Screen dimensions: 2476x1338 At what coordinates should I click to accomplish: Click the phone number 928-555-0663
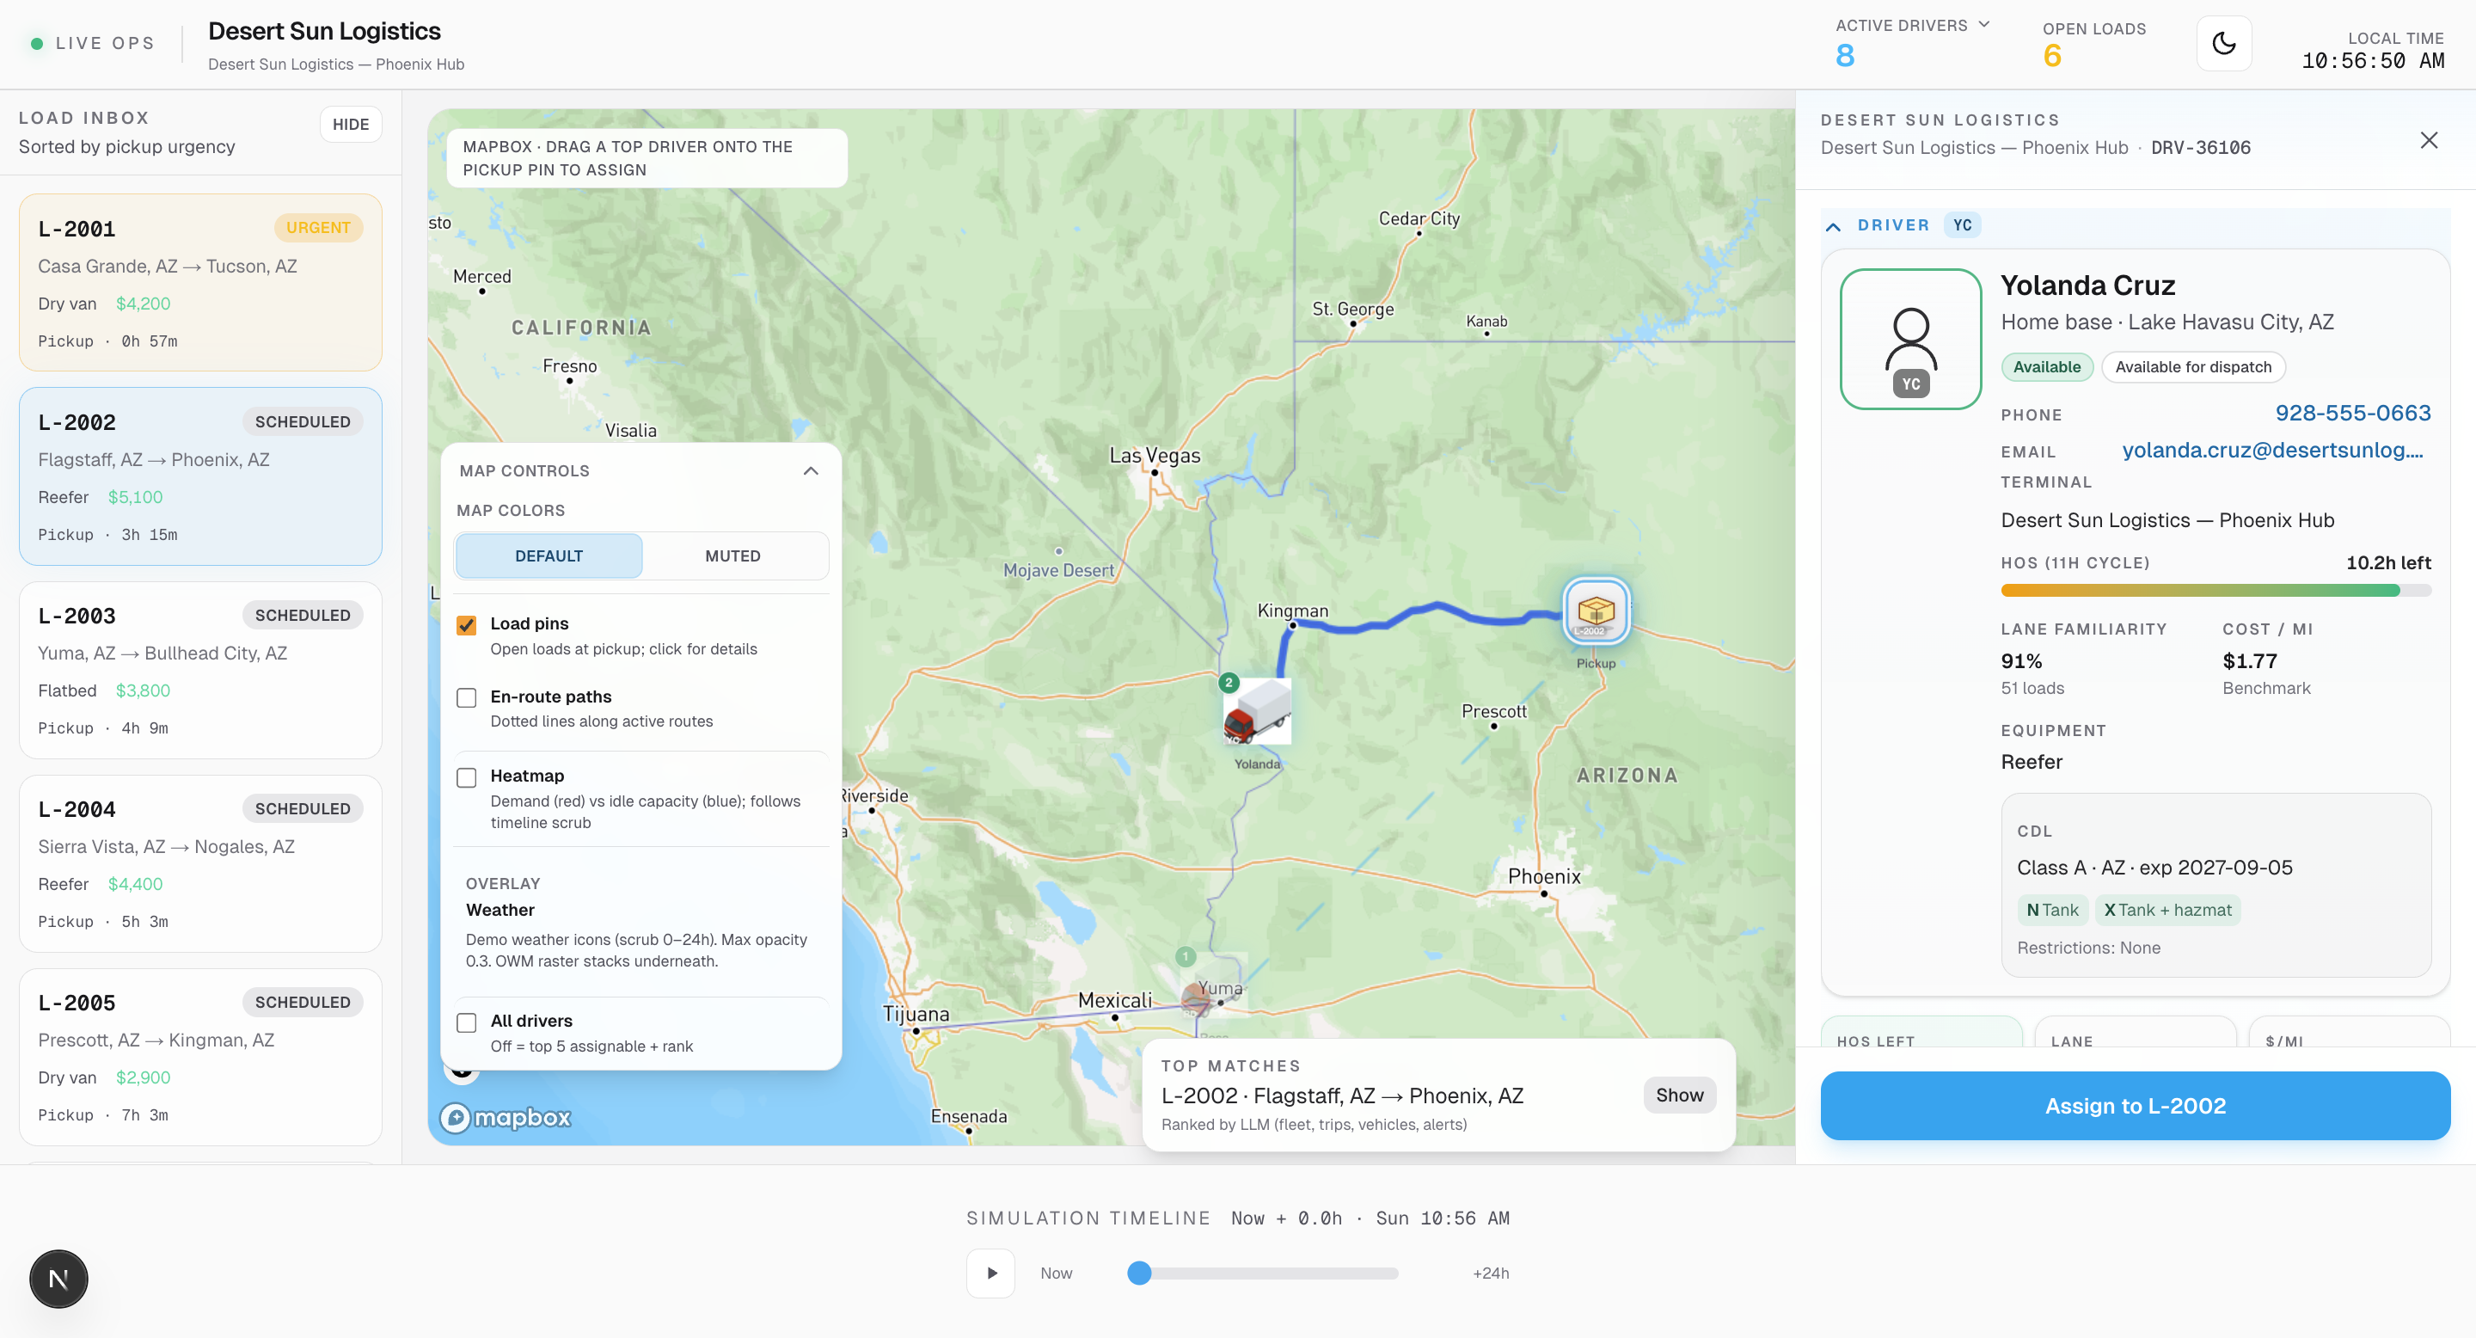coord(2352,414)
